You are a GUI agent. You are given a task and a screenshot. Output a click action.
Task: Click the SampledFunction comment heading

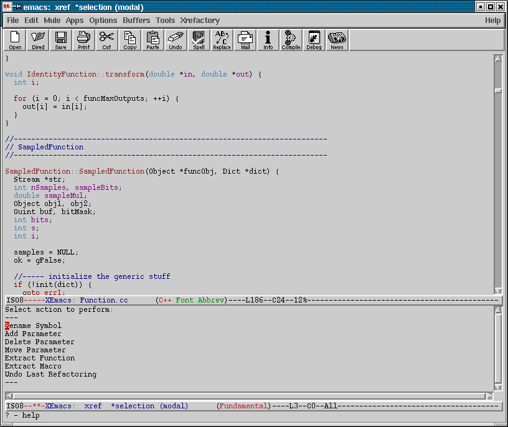(x=44, y=147)
